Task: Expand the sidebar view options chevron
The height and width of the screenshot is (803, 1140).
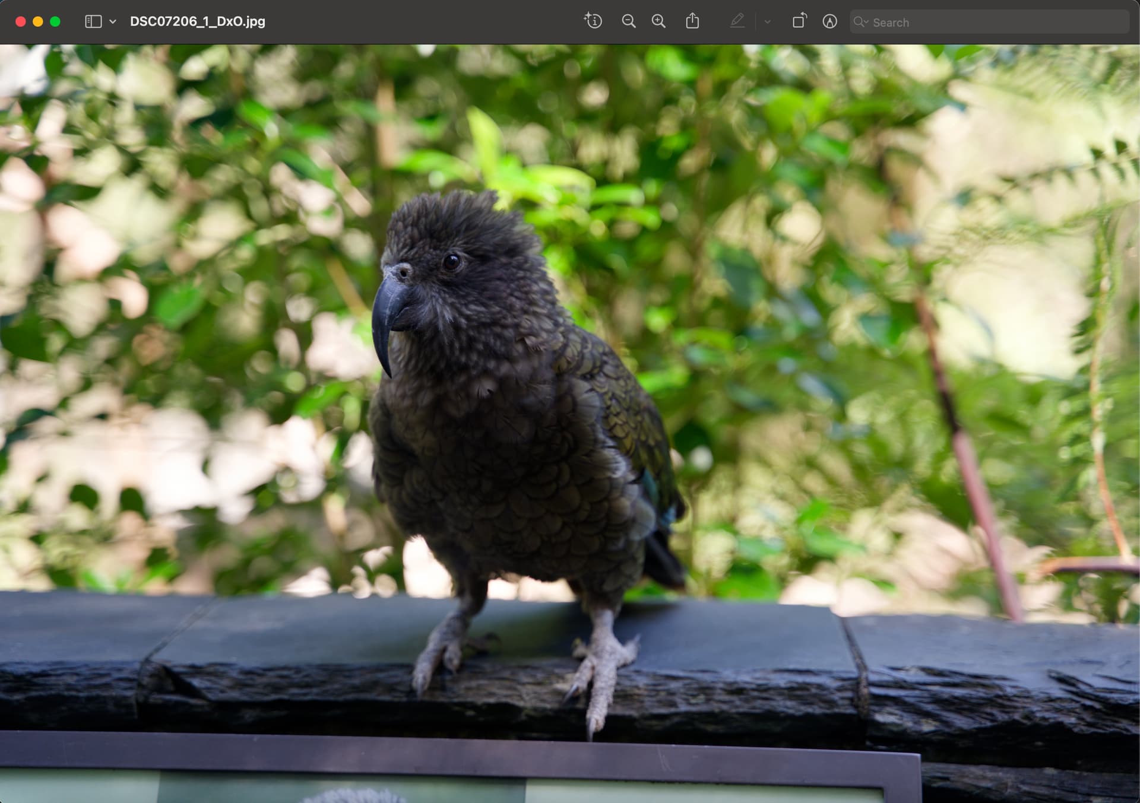Action: [x=113, y=22]
